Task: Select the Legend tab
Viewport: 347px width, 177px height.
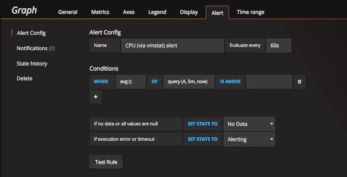Action: coord(157,12)
